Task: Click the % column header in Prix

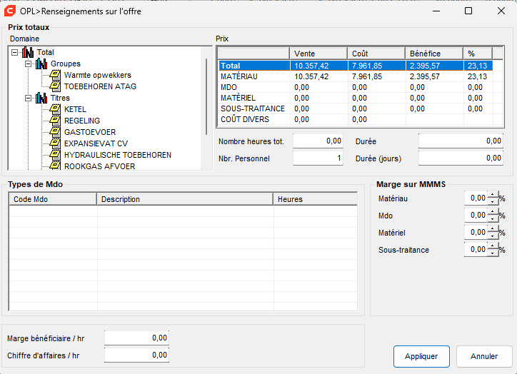Action: click(x=478, y=54)
